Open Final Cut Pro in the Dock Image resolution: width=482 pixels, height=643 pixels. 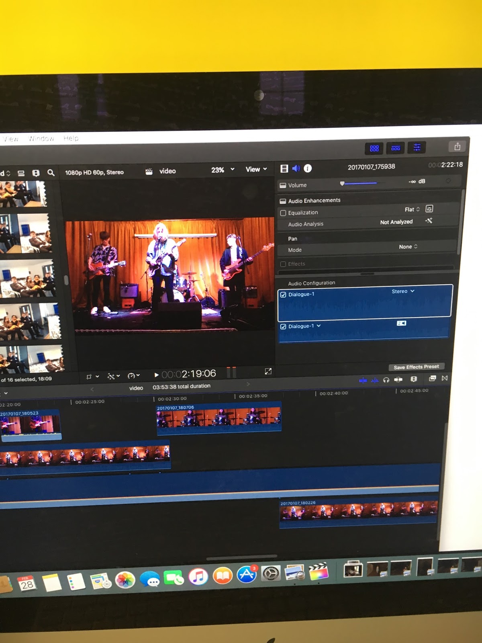[x=319, y=571]
